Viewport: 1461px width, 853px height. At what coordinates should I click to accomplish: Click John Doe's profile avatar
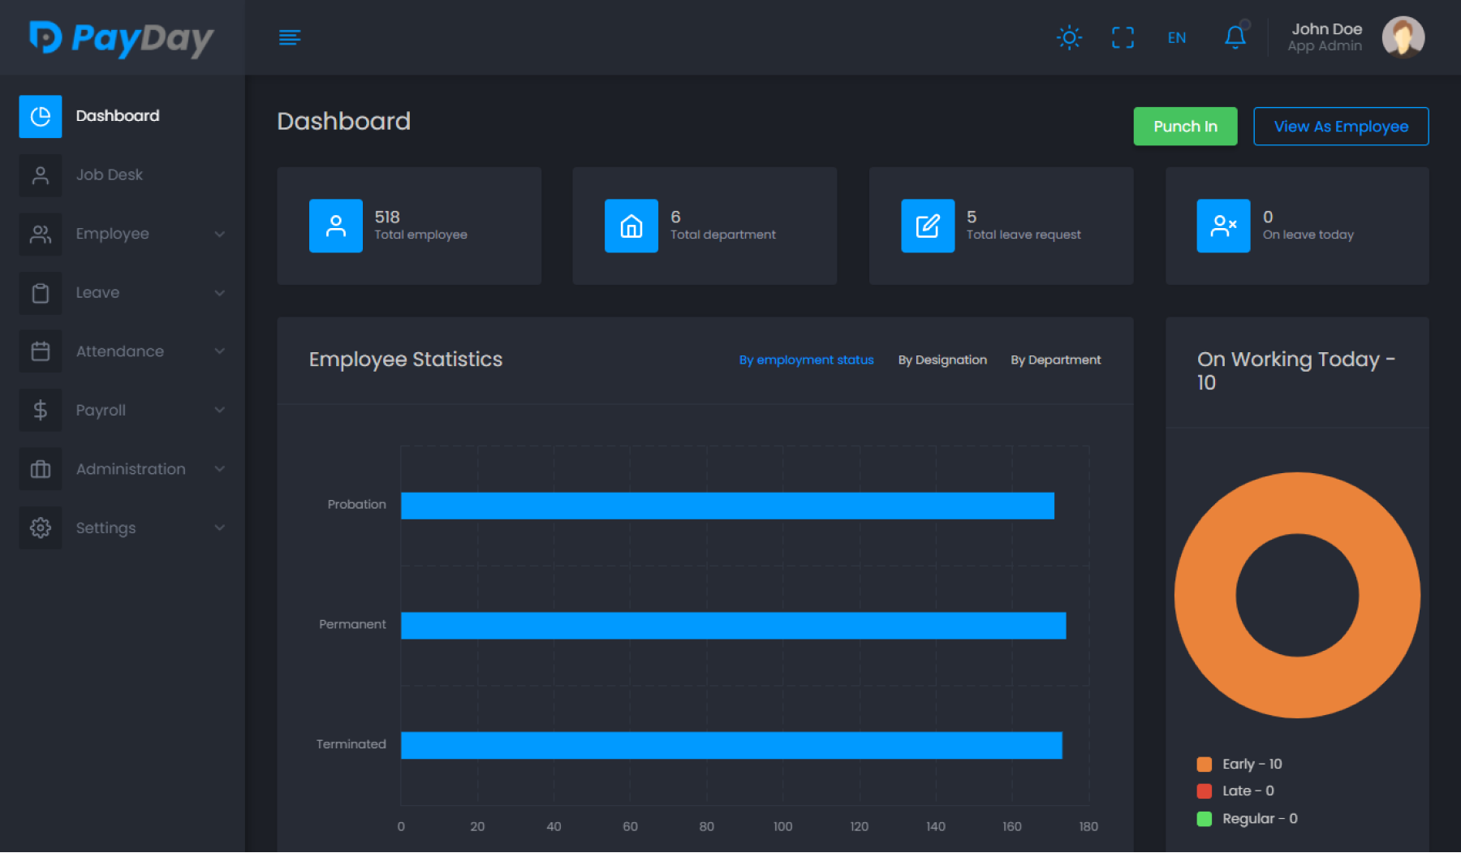[x=1403, y=37]
